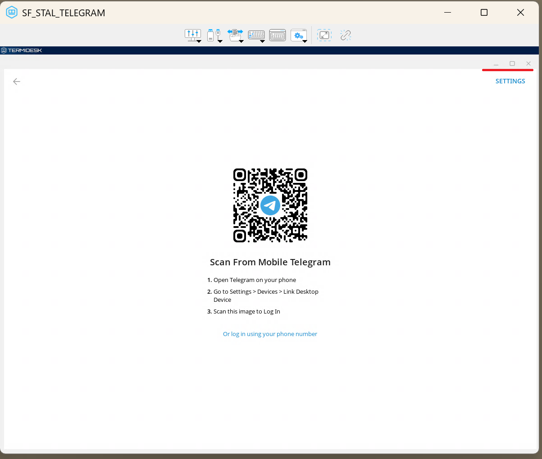Open the keyboard shortcuts send menu
The width and height of the screenshot is (542, 459).
tap(256, 35)
